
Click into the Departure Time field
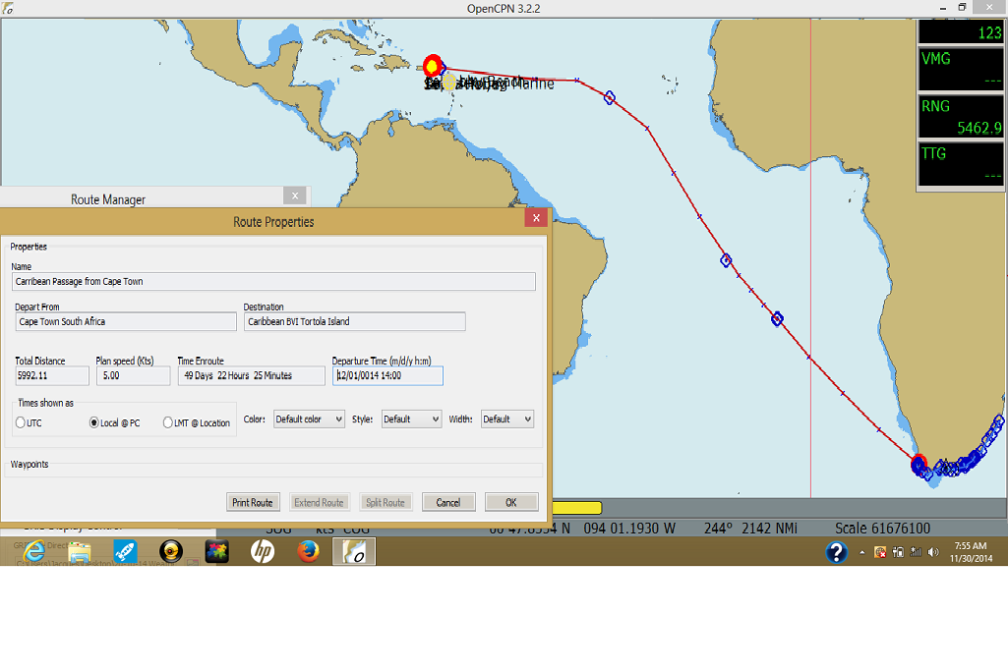pos(387,375)
